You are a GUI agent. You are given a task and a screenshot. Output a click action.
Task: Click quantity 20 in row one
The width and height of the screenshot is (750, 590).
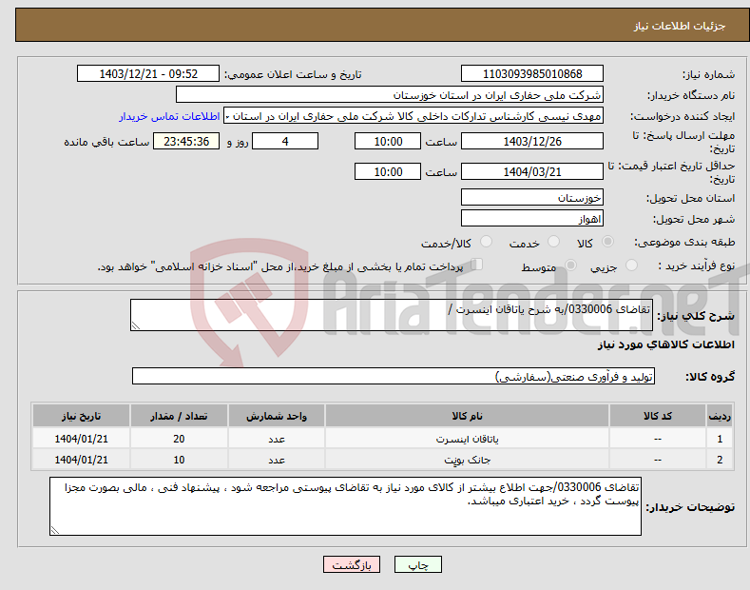pos(179,439)
